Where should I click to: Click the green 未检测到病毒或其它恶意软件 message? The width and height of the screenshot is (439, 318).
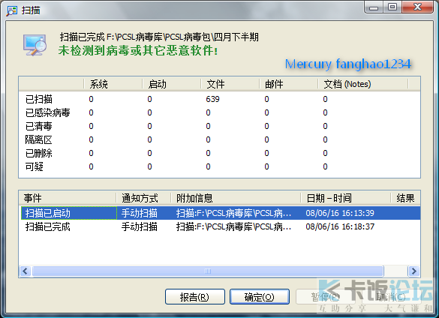[138, 51]
